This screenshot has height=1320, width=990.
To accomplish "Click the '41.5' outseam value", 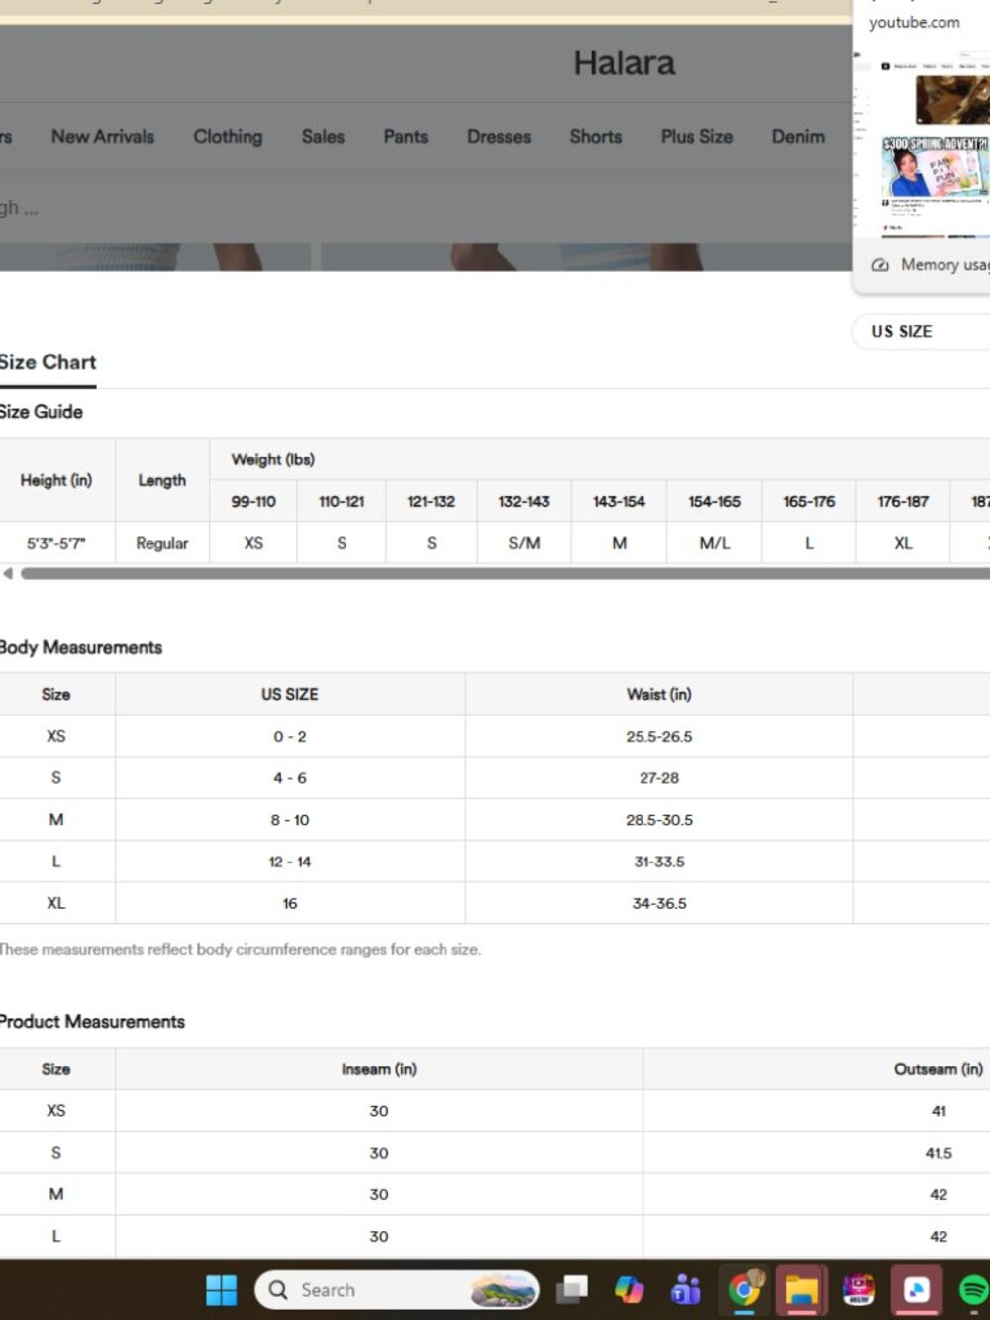I will tap(939, 1153).
